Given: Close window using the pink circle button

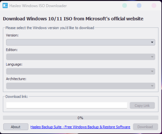Looking at the screenshot, I should [x=154, y=6].
